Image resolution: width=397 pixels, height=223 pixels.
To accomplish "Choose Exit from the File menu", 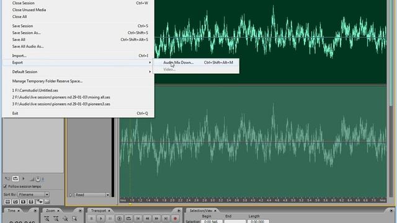I will point(78,113).
